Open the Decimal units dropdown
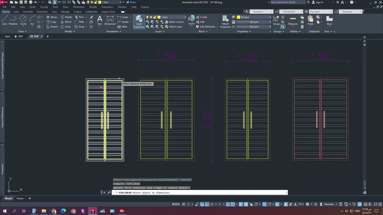383x215 pixels. [x=330, y=204]
